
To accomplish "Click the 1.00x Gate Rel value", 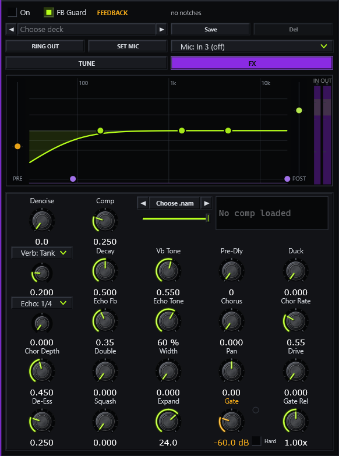I will pos(296,443).
